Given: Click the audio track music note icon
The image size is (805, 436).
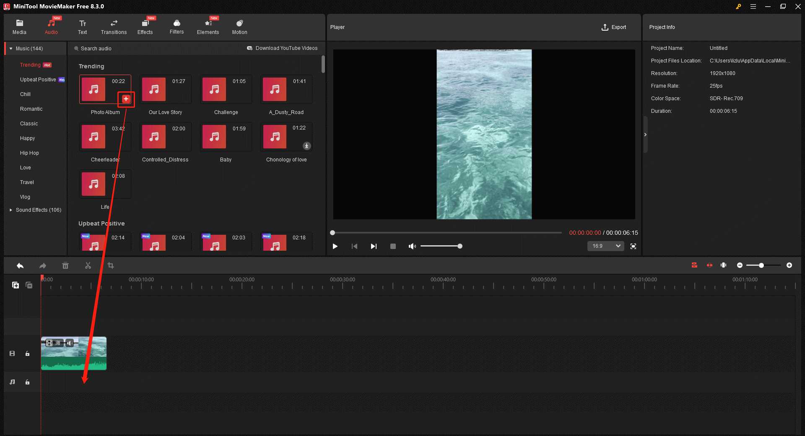Looking at the screenshot, I should pyautogui.click(x=12, y=382).
